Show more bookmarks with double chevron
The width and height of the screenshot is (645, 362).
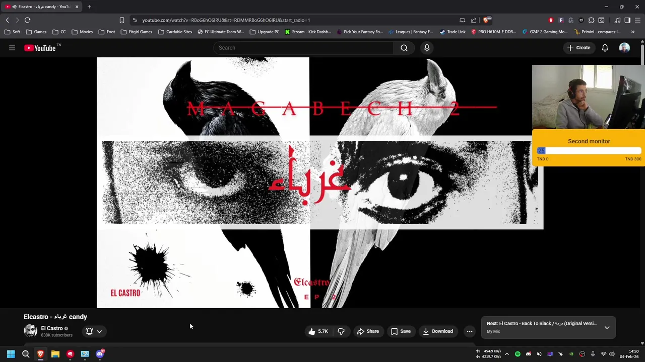pyautogui.click(x=633, y=32)
